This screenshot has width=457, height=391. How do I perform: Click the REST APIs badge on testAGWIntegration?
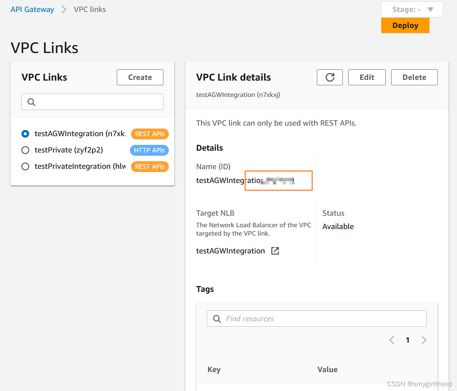tap(150, 134)
